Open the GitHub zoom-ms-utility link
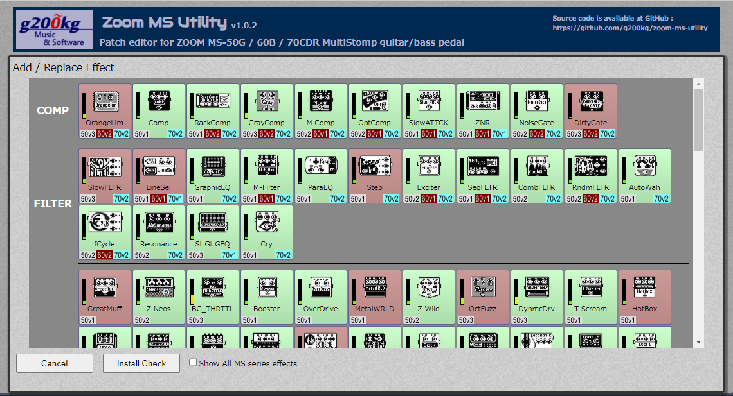This screenshot has height=396, width=733. pos(629,28)
